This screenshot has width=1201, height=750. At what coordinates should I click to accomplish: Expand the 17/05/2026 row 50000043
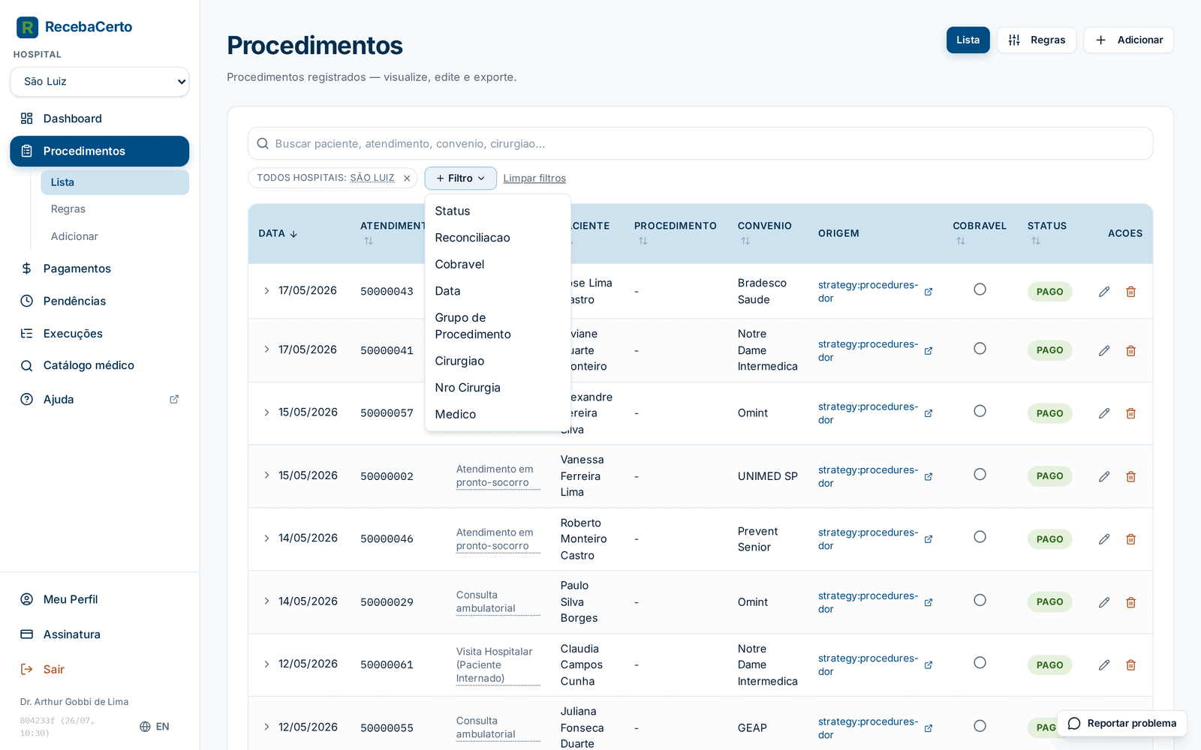tap(266, 290)
